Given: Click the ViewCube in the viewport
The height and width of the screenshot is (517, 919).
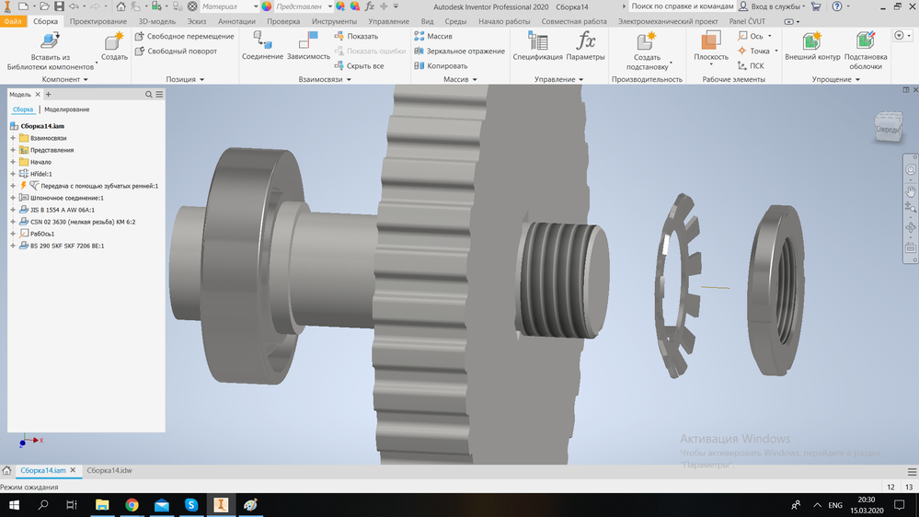Looking at the screenshot, I should pyautogui.click(x=888, y=126).
